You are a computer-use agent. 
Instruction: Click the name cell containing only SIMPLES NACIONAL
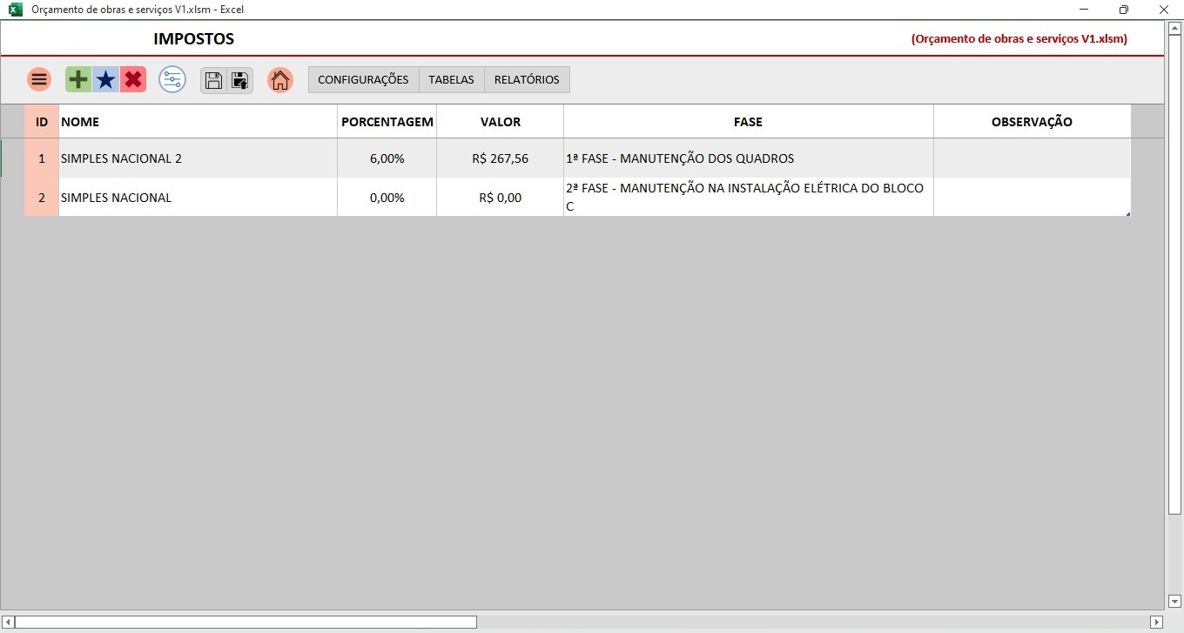(x=198, y=198)
